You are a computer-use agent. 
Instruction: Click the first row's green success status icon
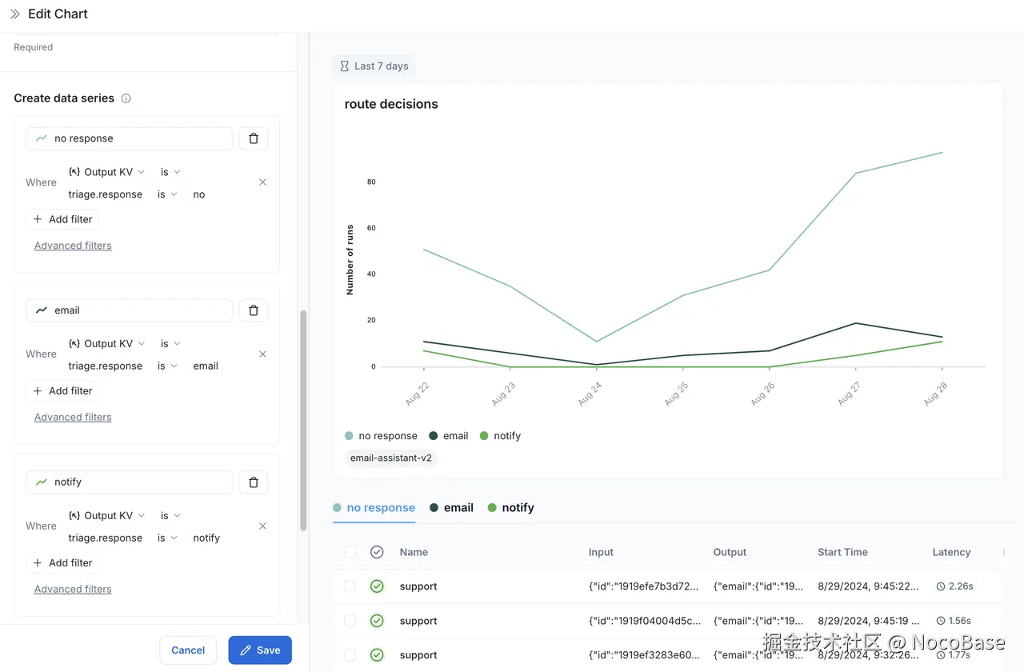coord(377,586)
